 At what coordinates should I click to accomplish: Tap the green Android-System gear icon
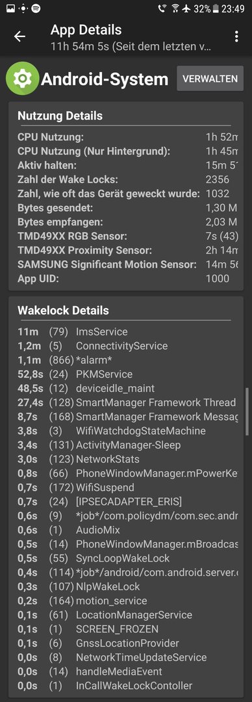22,79
